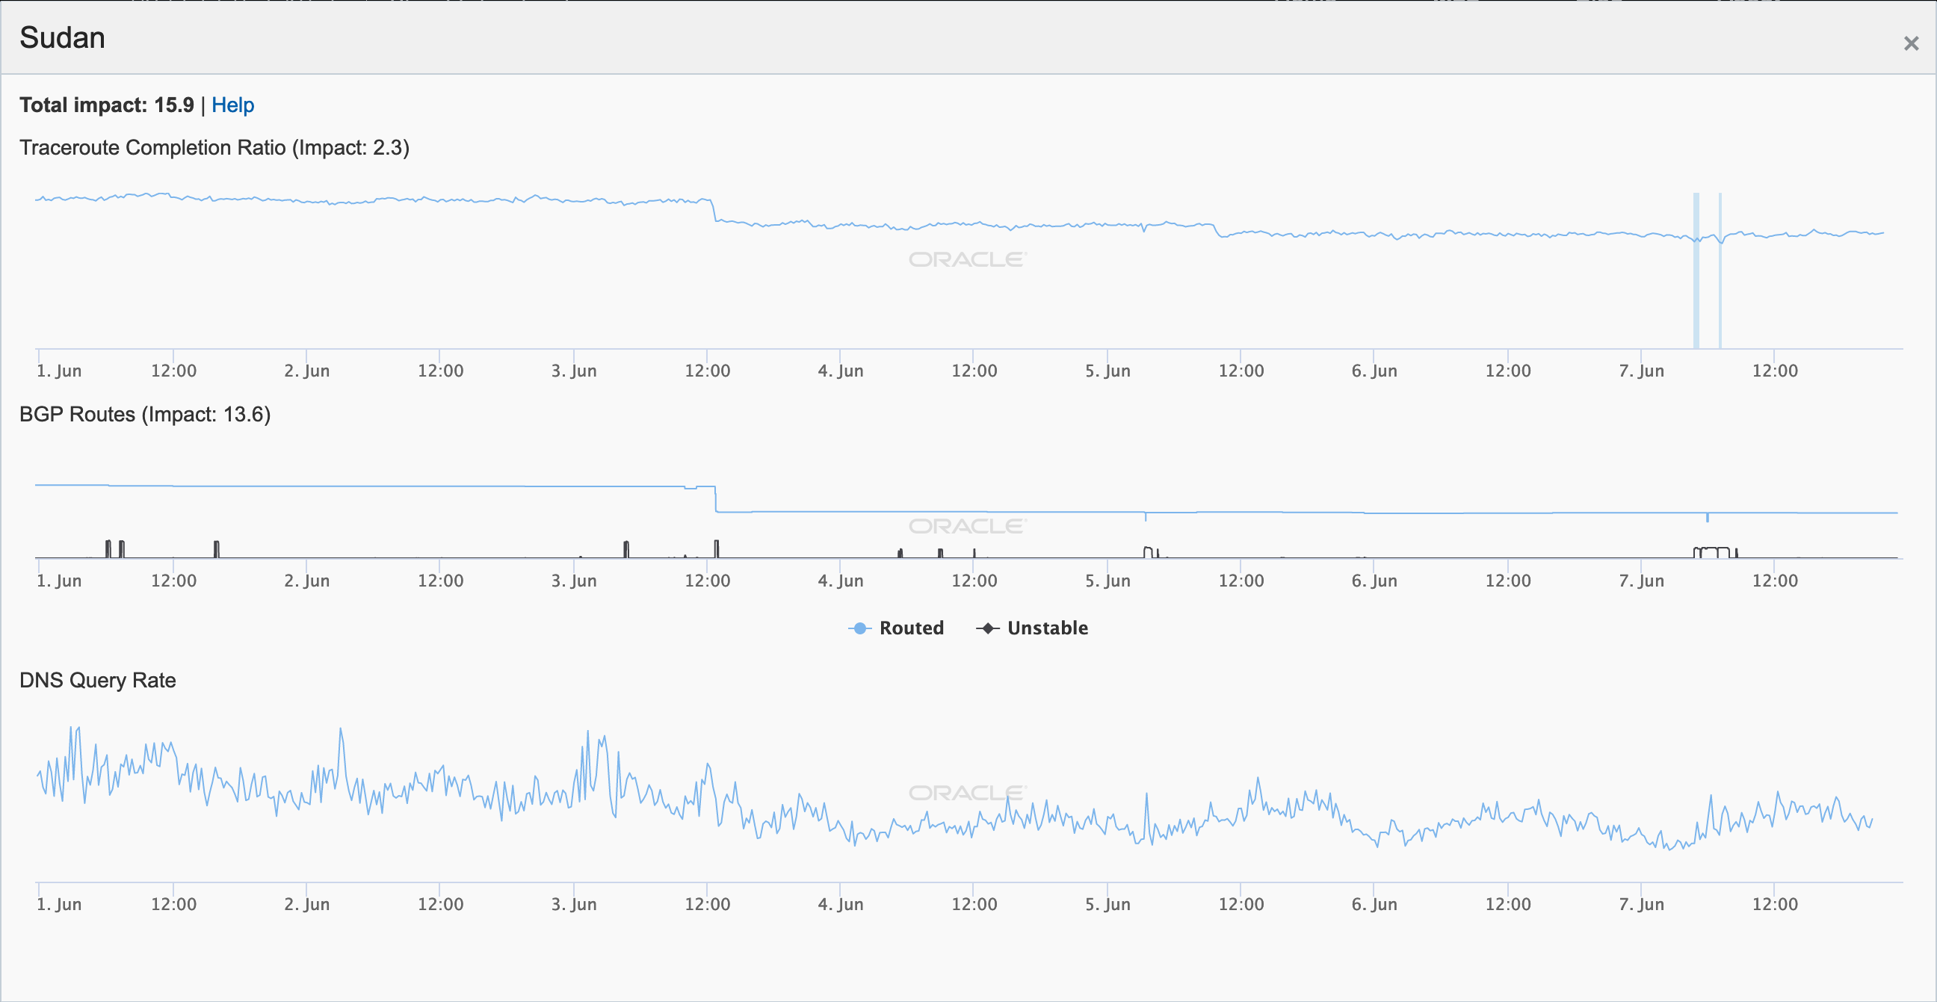Image resolution: width=1937 pixels, height=1002 pixels.
Task: Click the 4. Jun label on the Traceroute axis
Action: [x=841, y=371]
